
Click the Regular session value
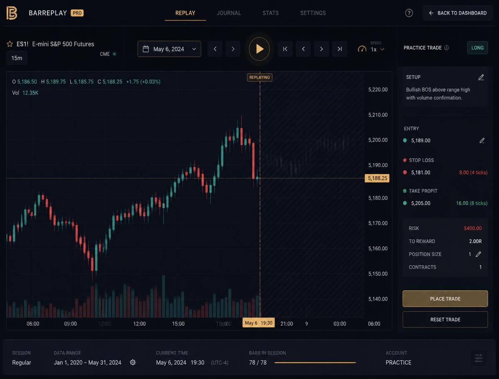22,362
